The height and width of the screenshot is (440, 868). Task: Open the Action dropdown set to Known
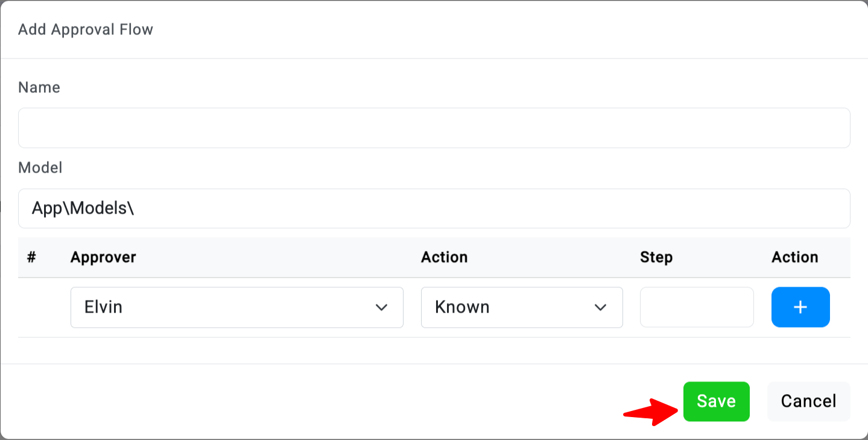click(521, 307)
